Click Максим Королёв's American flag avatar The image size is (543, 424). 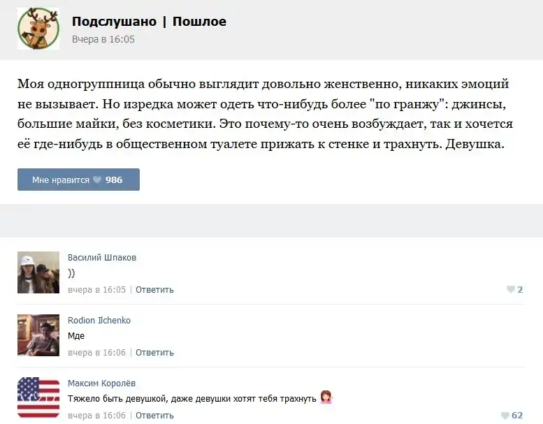[38, 397]
